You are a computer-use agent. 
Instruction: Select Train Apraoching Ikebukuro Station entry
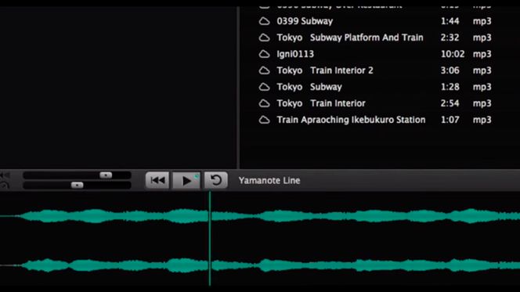[375, 120]
